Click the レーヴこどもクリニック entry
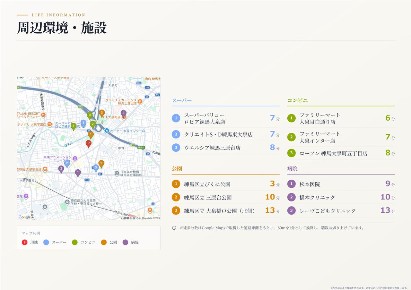 [328, 211]
